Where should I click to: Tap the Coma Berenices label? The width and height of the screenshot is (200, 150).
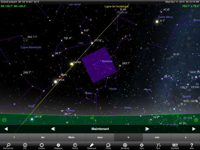tap(31, 47)
